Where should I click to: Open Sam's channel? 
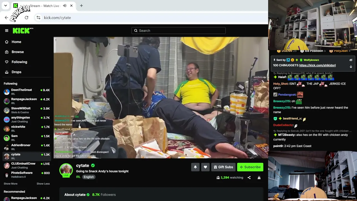tap(27, 138)
